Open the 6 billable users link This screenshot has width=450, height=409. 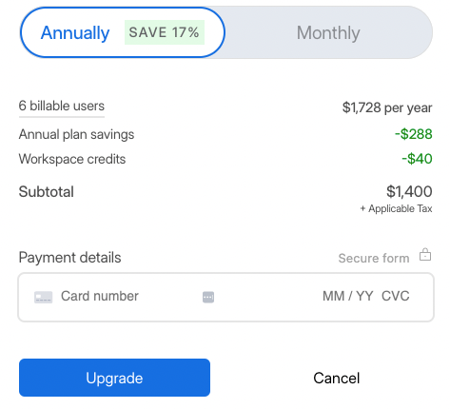coord(62,106)
